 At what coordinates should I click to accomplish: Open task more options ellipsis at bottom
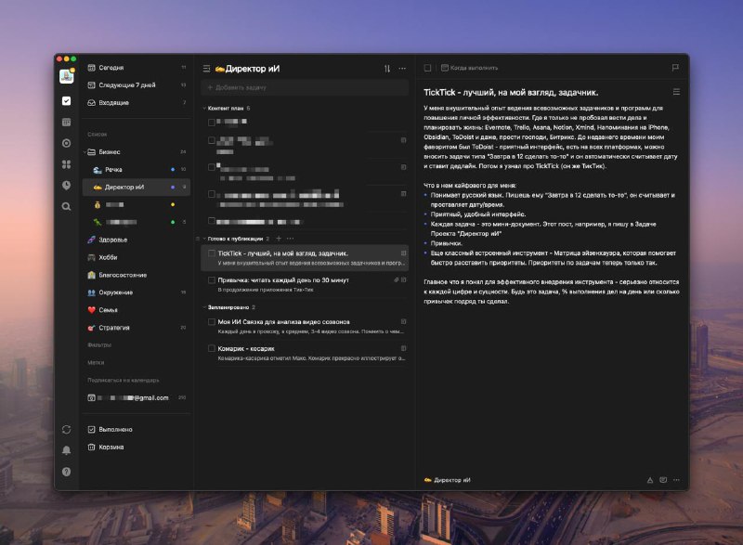point(676,480)
